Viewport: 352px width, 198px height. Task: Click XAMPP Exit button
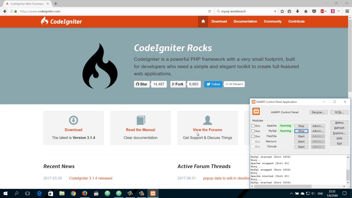(339, 144)
